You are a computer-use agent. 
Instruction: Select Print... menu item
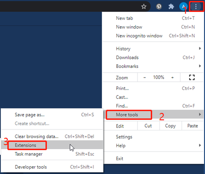[x=153, y=88]
